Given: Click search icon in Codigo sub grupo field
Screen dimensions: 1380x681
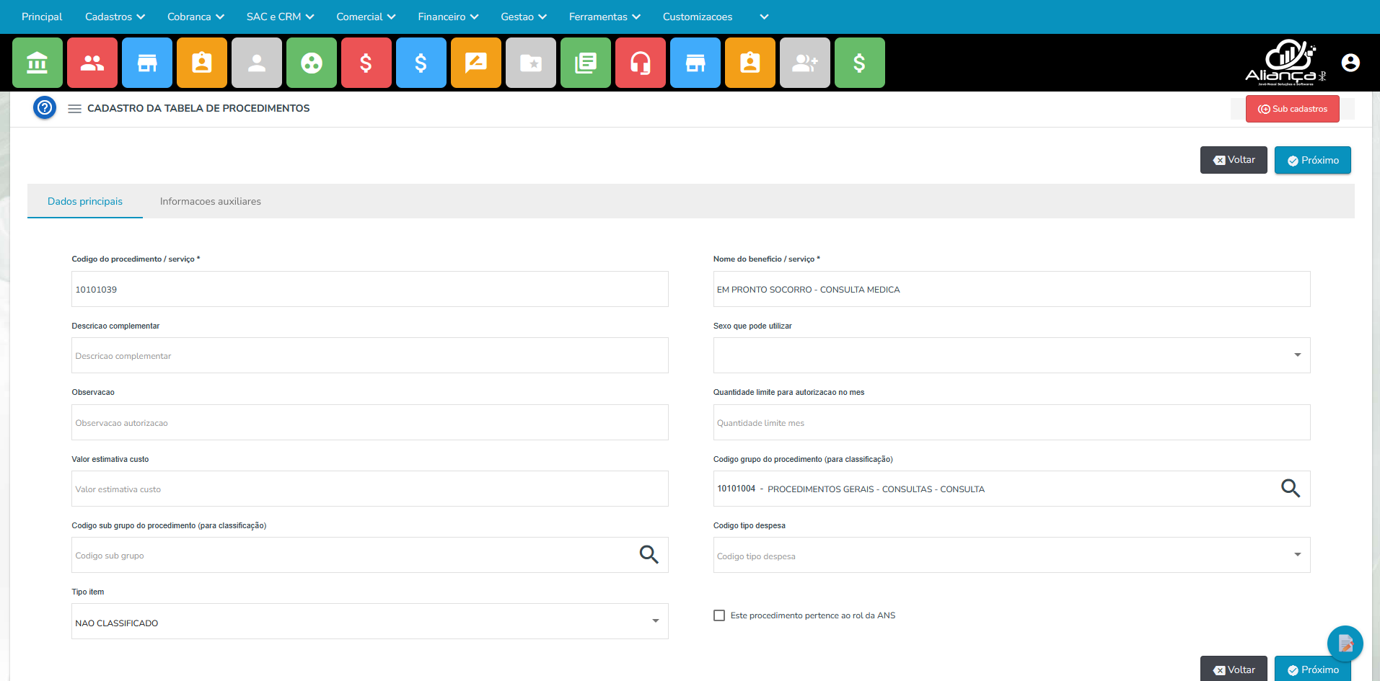Looking at the screenshot, I should point(649,555).
